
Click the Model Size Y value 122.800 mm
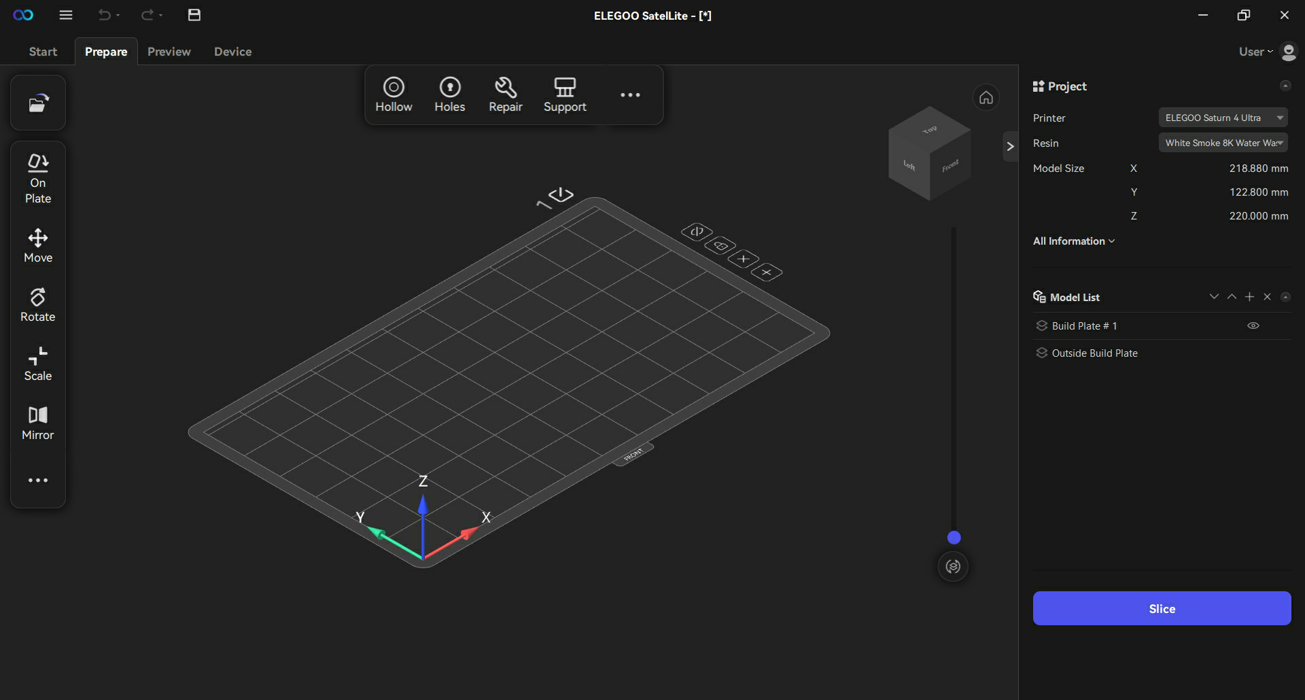pos(1259,192)
